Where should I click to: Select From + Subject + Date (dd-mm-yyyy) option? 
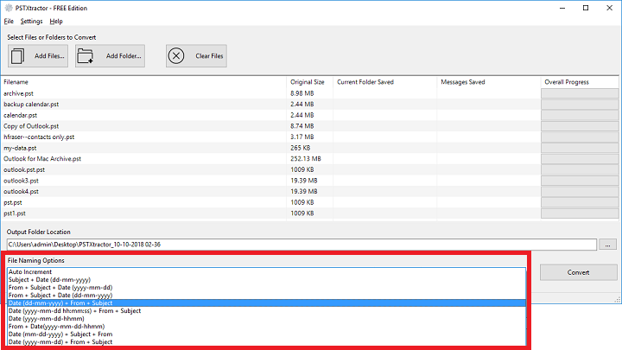[267, 296]
